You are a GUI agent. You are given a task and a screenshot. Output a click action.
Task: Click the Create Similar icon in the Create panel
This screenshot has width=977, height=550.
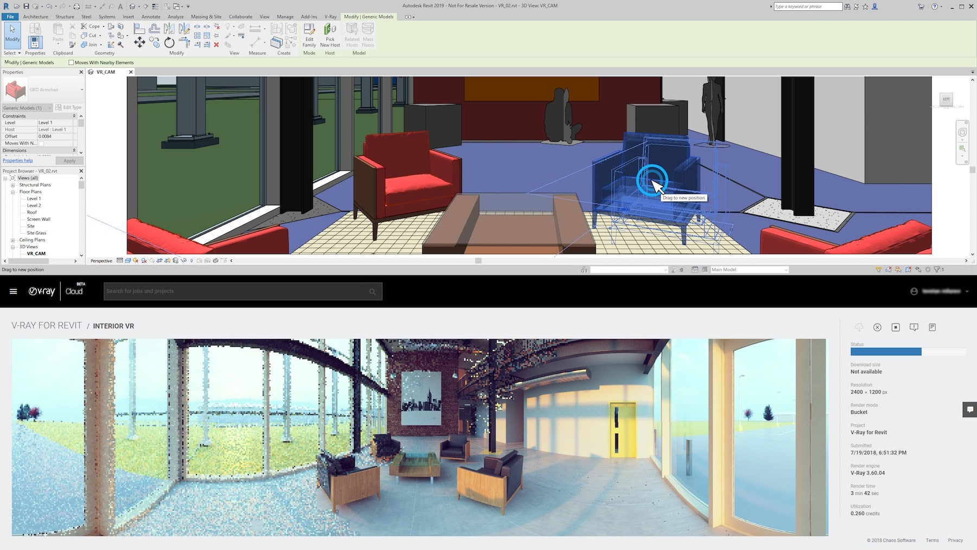tap(276, 42)
